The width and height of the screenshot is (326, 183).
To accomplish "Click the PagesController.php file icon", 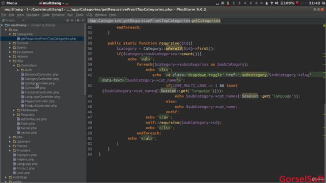I will 22,101.
